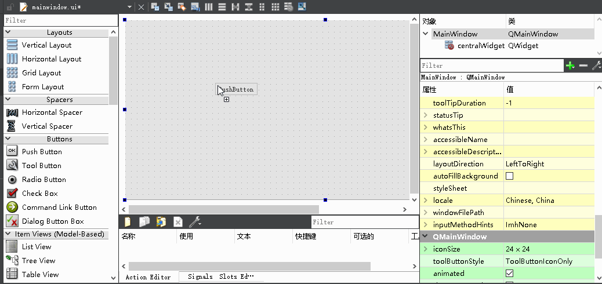Toggle the autoFillBackground checkbox
This screenshot has width=602, height=284.
509,176
